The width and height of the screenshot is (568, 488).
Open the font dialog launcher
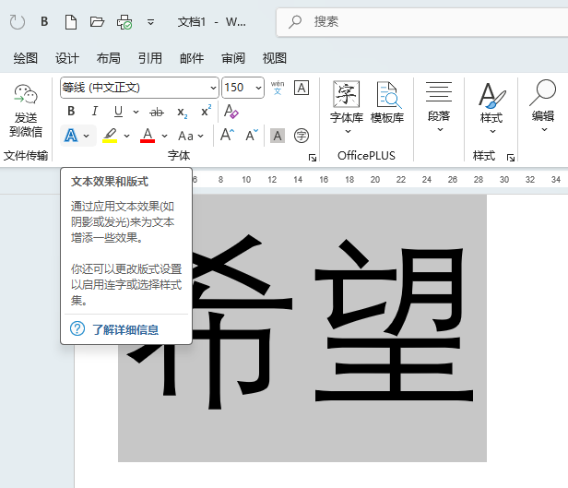(x=313, y=158)
